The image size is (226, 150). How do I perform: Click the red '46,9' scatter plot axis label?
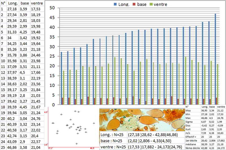[92, 148]
